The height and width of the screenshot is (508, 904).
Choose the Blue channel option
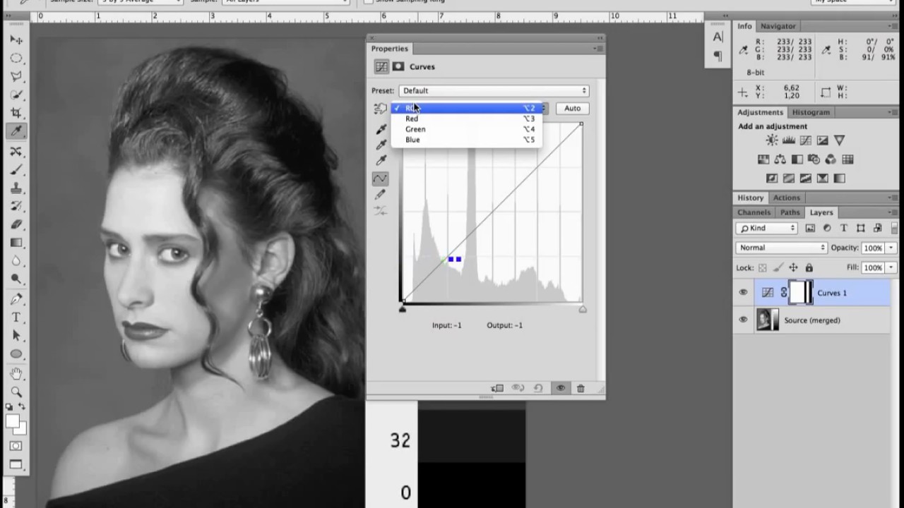466,140
